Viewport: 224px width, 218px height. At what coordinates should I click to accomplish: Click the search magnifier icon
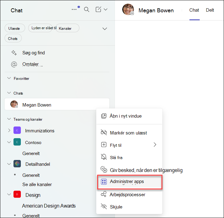tap(87, 10)
